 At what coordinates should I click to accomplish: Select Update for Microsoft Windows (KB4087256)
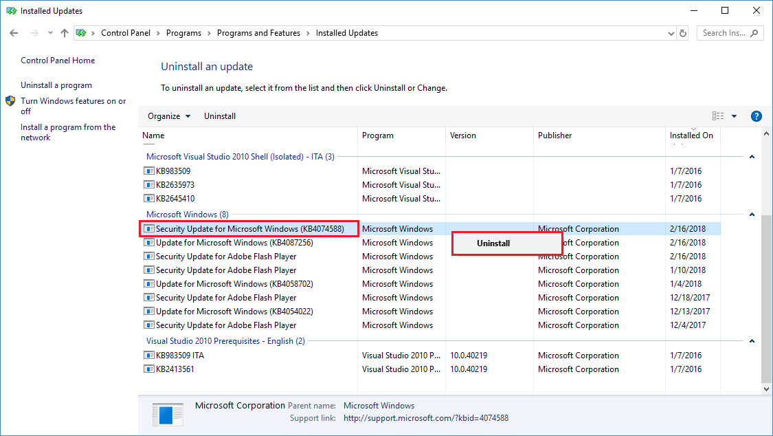pos(234,243)
